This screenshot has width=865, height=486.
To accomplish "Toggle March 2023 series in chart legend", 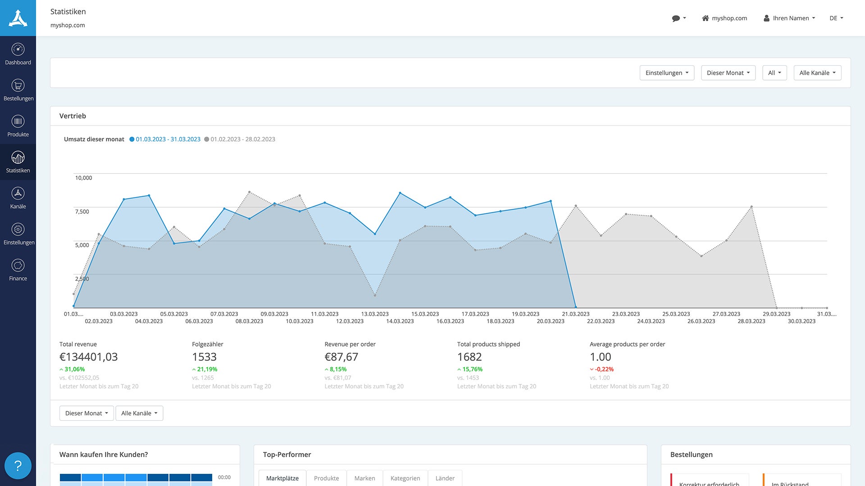I will (x=165, y=139).
